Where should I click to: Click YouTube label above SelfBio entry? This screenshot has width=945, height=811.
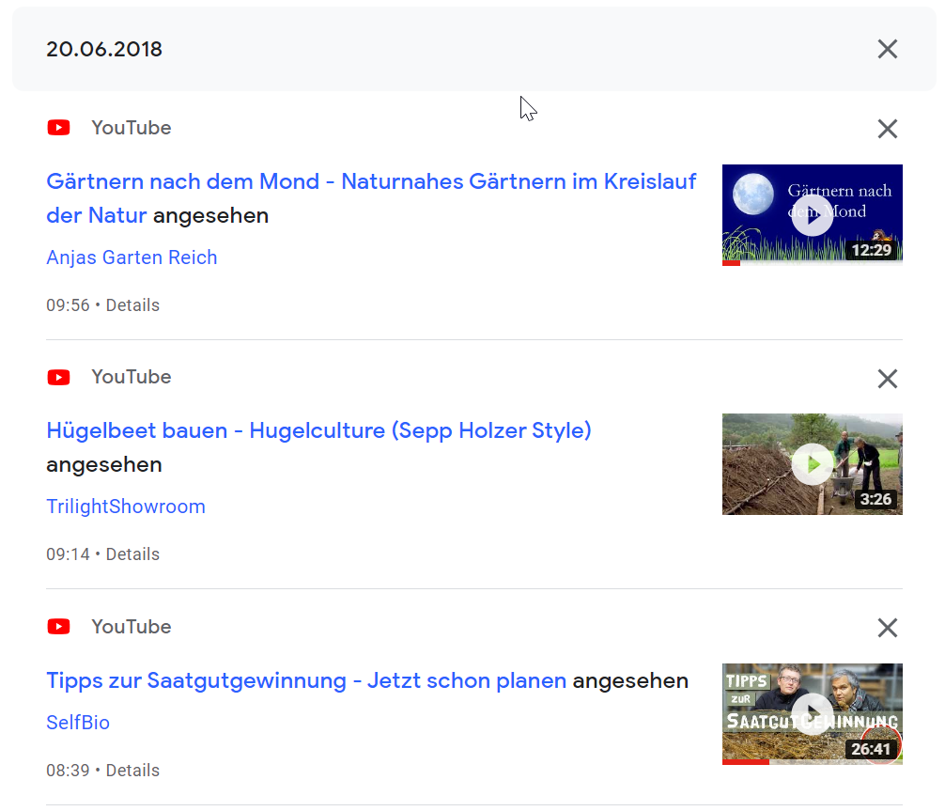click(x=132, y=627)
